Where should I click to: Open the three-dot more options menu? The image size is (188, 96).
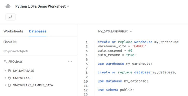tap(70, 61)
